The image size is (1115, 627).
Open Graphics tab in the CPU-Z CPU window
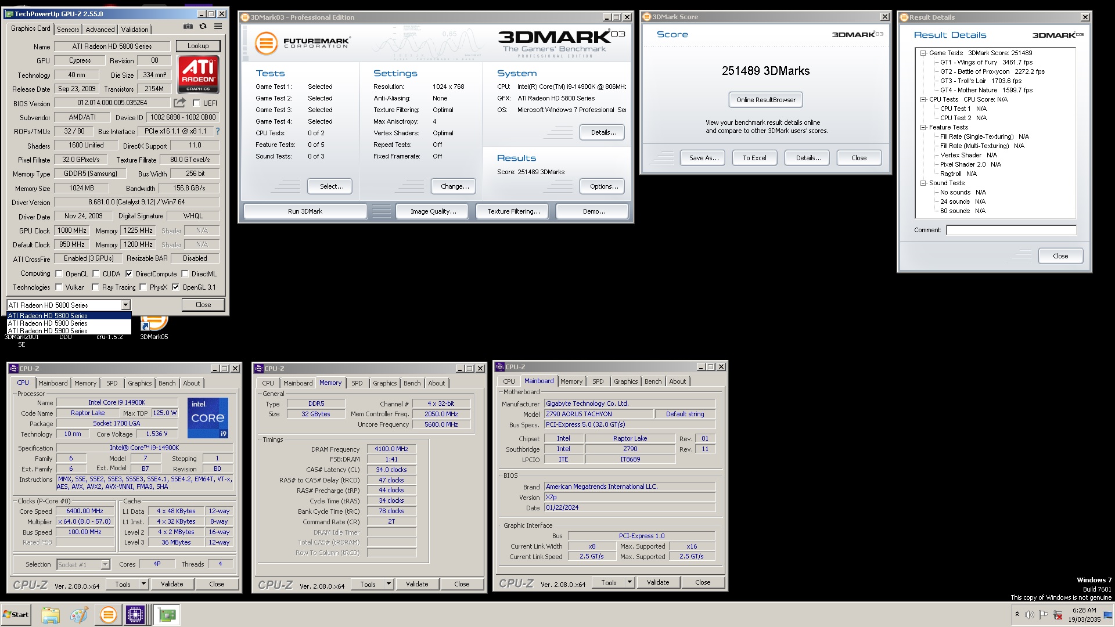pos(139,383)
